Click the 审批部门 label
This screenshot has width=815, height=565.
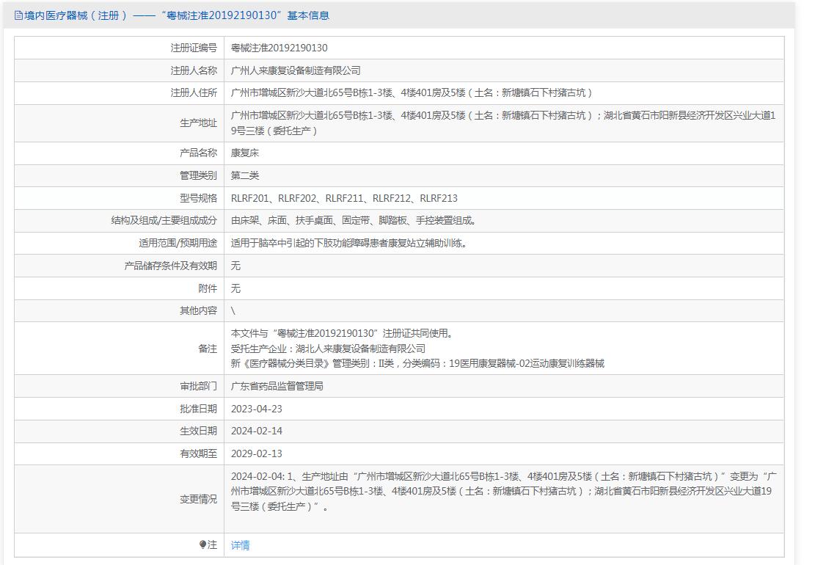(x=198, y=386)
